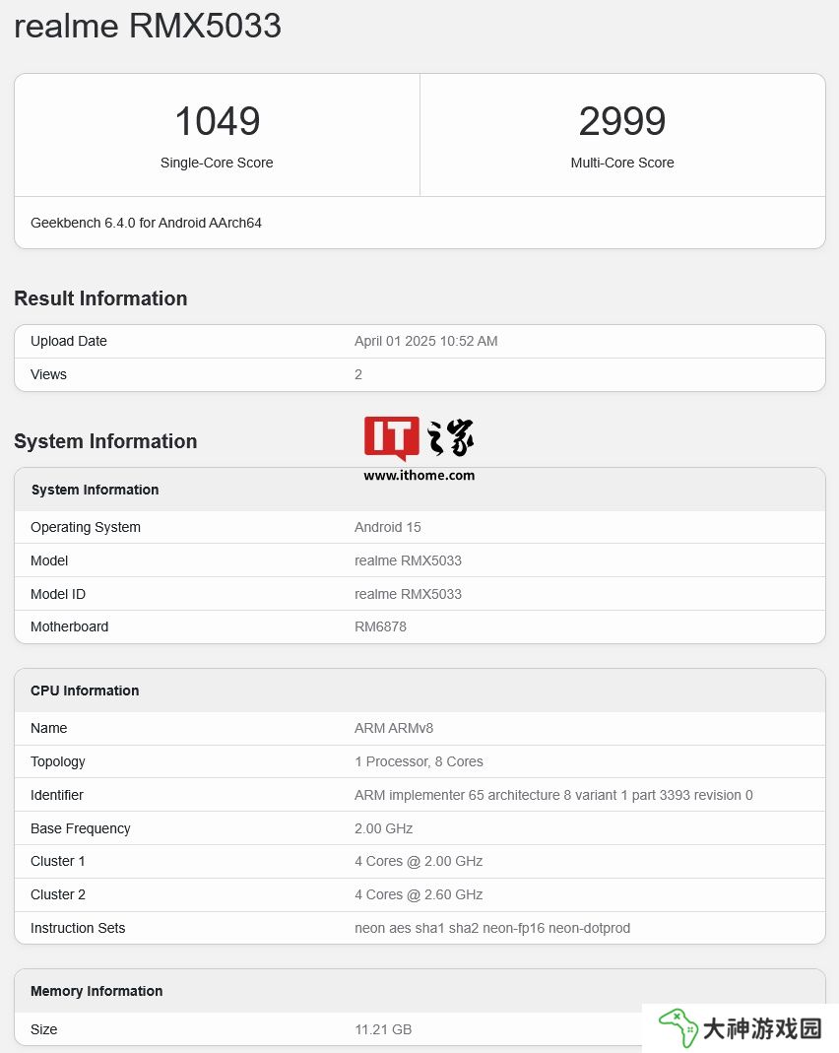Click the Cluster 2 label

[58, 895]
